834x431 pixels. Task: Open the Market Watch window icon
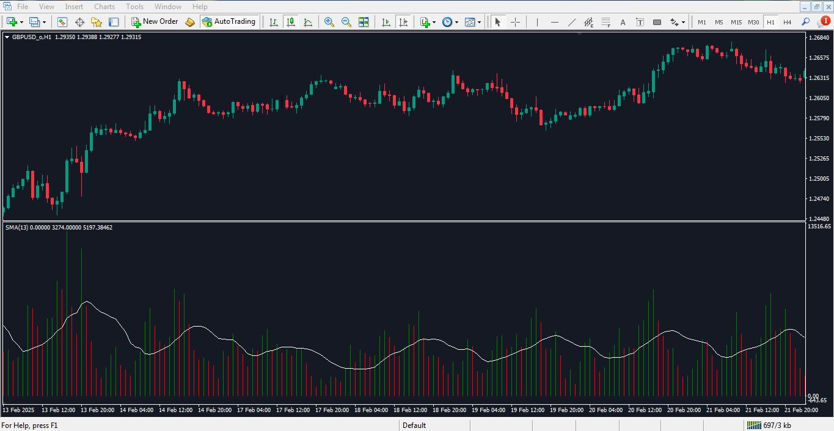62,22
